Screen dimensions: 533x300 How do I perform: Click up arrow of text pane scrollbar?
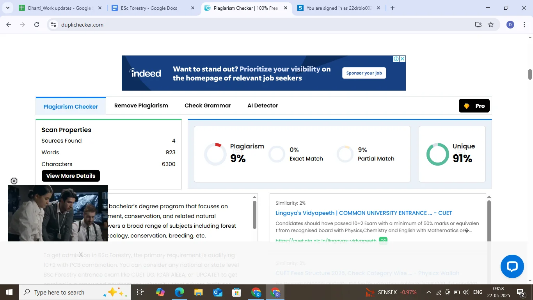coord(255,197)
